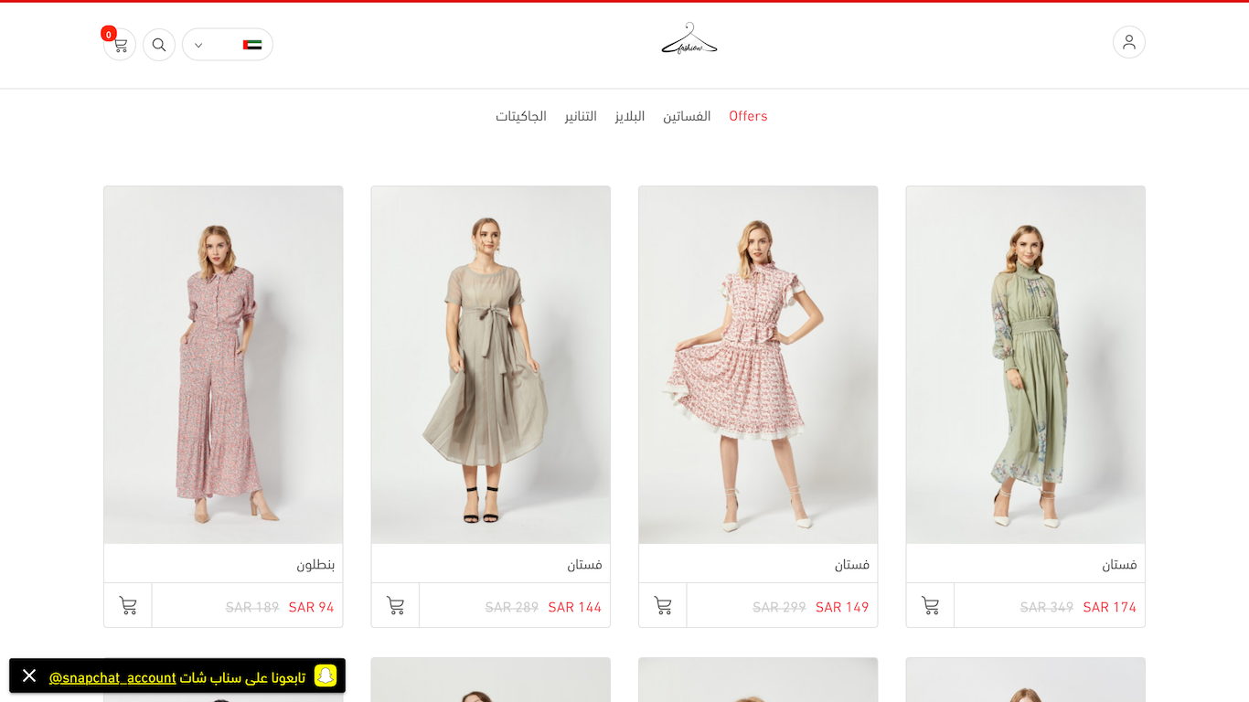Open the shopping cart icon in header
Viewport: 1249px width, 702px height.
(120, 45)
